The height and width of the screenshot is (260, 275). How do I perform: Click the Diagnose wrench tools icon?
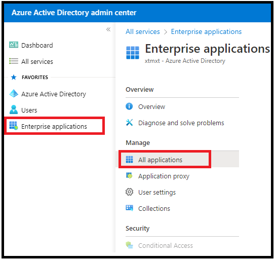(x=129, y=122)
